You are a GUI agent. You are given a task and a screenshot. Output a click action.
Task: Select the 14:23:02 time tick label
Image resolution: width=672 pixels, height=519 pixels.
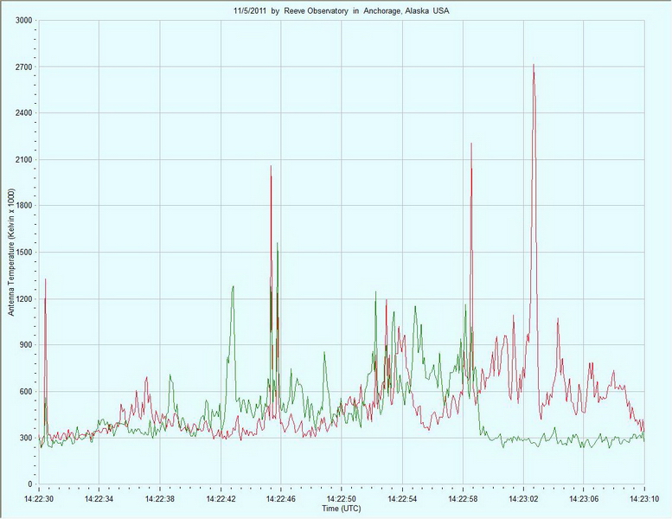coord(523,499)
